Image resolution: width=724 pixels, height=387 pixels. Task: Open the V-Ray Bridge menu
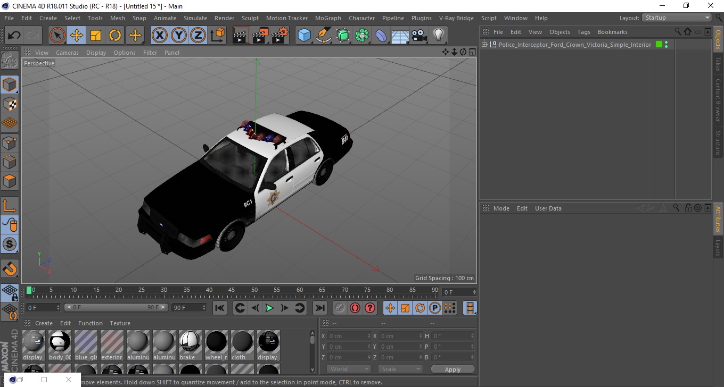(456, 18)
